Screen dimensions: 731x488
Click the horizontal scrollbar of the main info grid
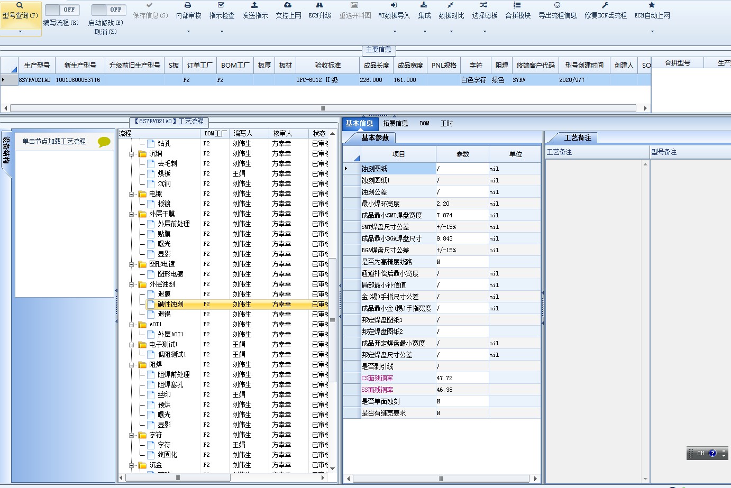pyautogui.click(x=323, y=108)
